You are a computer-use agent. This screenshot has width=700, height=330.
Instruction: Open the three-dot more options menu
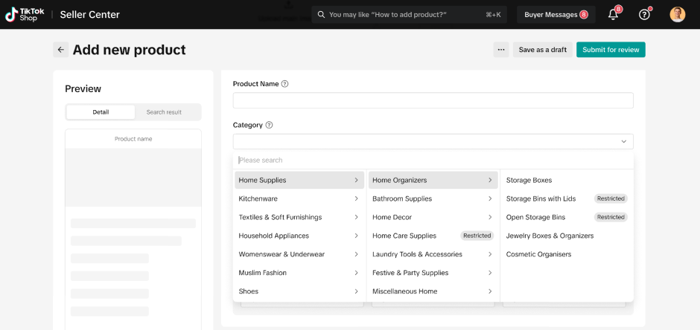click(x=501, y=50)
